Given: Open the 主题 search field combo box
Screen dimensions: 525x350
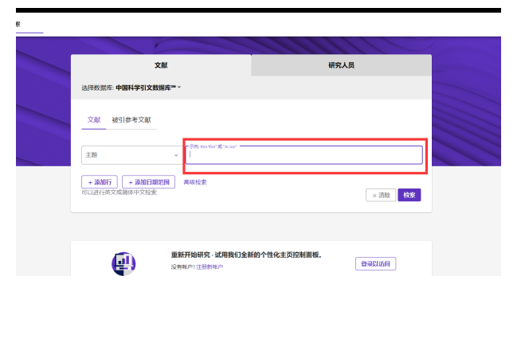Looking at the screenshot, I should 131,155.
